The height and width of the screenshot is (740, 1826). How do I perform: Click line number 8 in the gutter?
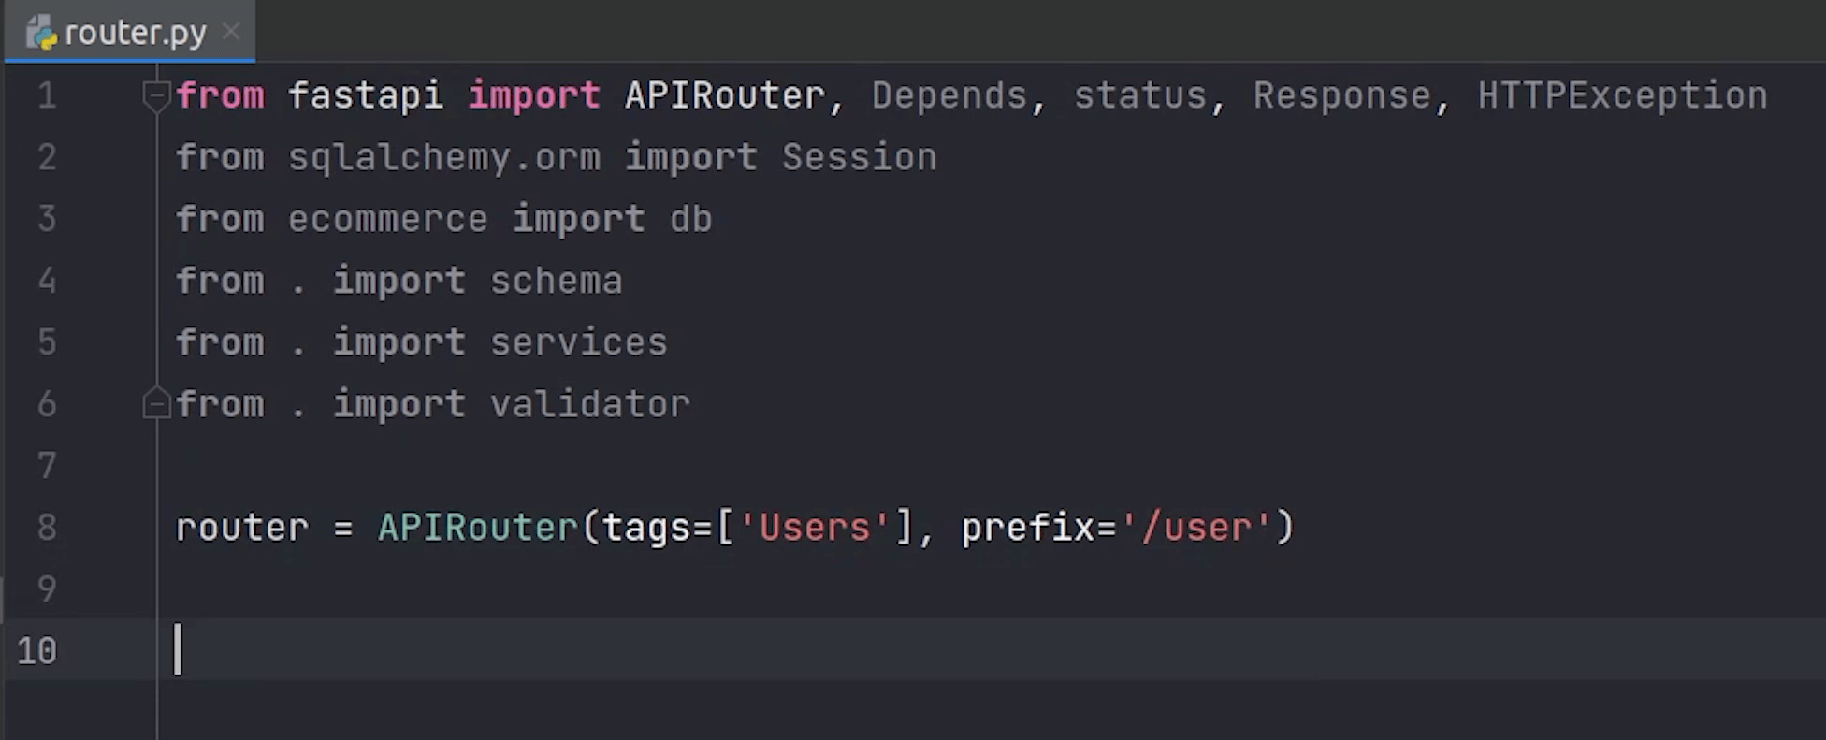tap(47, 528)
